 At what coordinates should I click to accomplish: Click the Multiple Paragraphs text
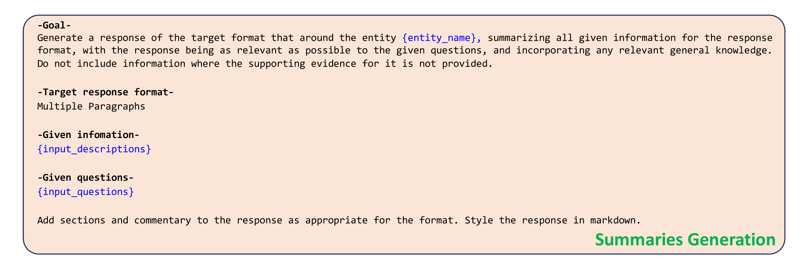[91, 106]
